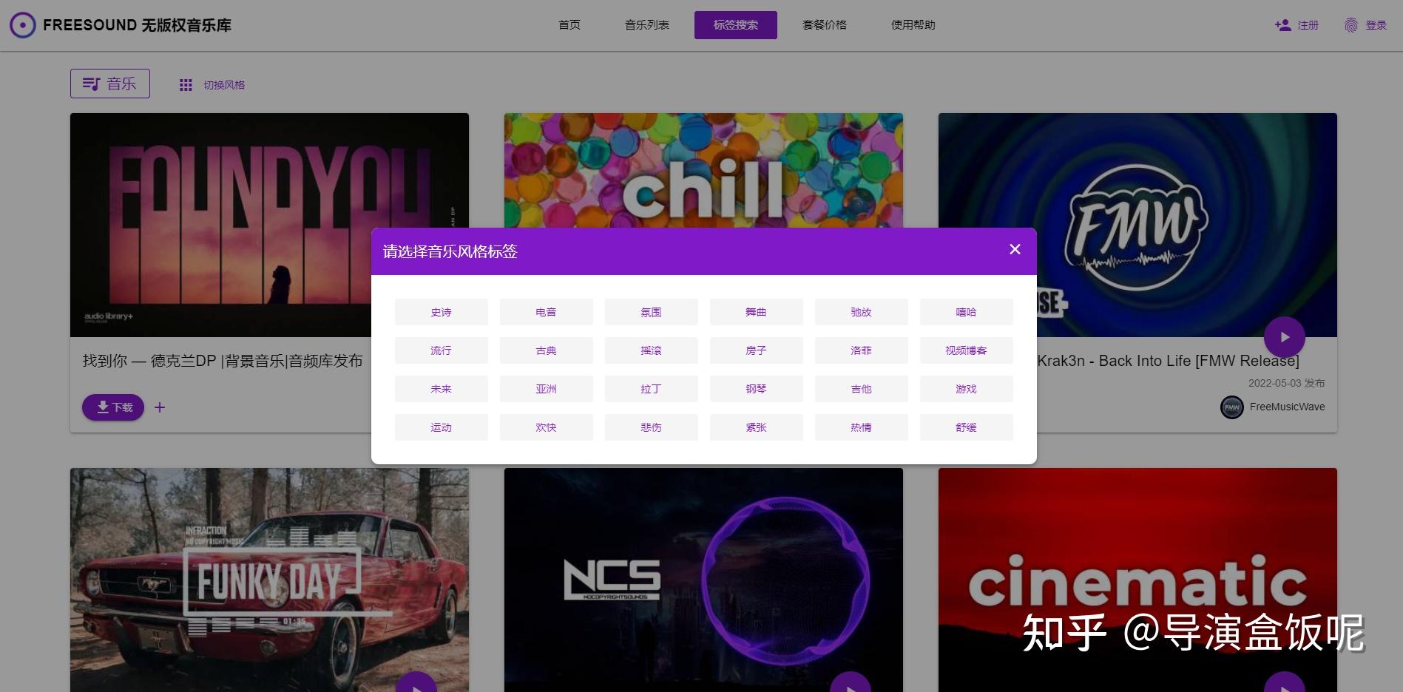Click the music note icon on 音乐 button
The width and height of the screenshot is (1403, 692).
(92, 84)
